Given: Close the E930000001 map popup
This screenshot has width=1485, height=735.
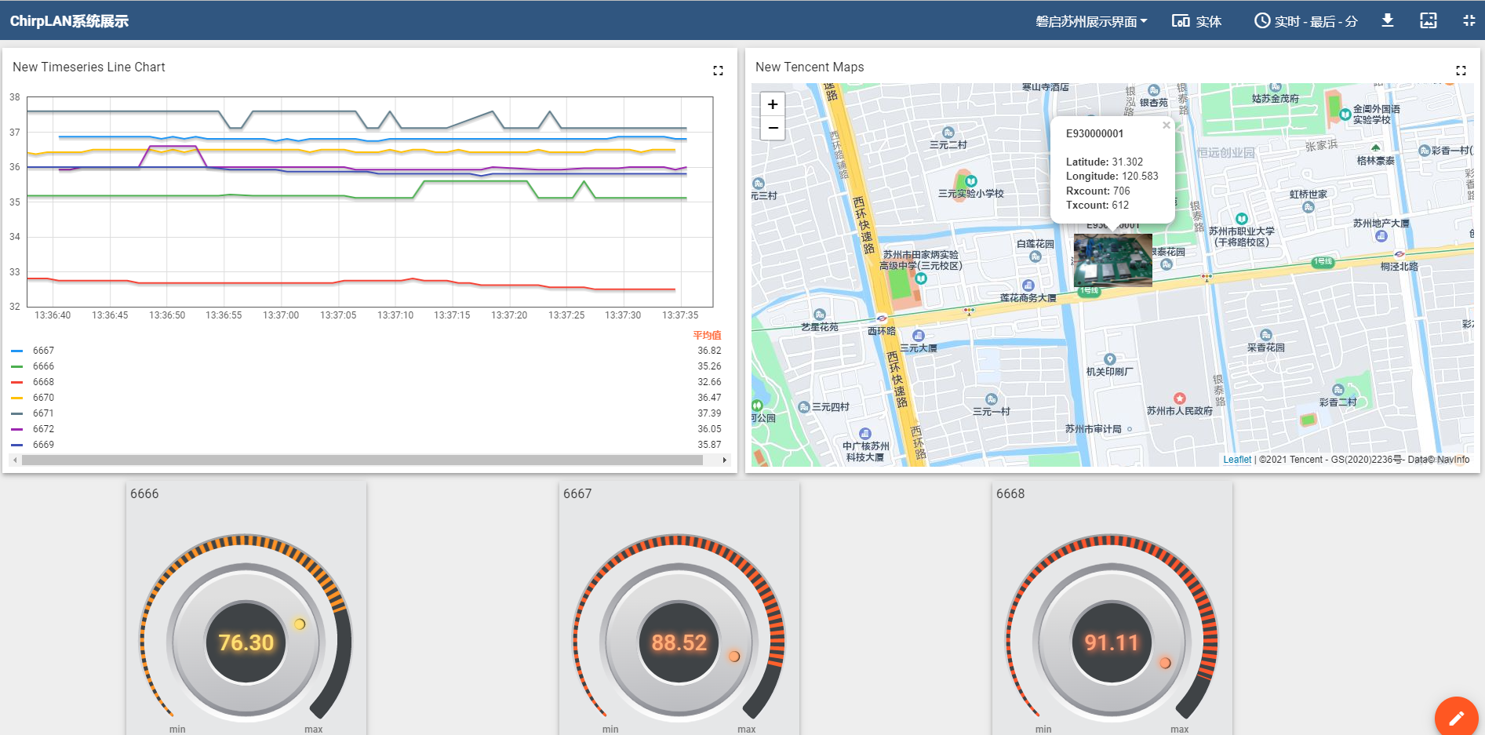Looking at the screenshot, I should tap(1167, 125).
